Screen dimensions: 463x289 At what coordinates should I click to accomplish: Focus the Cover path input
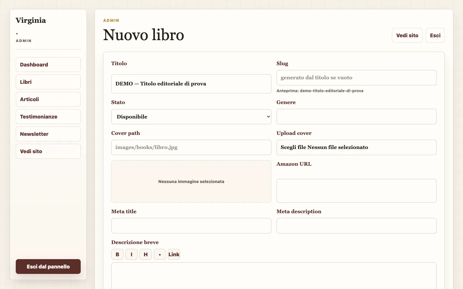click(x=191, y=147)
